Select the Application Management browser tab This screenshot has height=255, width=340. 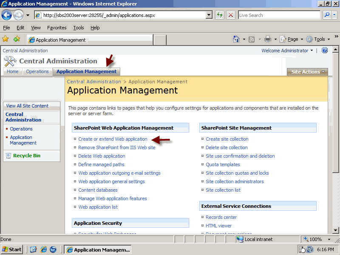click(90, 40)
